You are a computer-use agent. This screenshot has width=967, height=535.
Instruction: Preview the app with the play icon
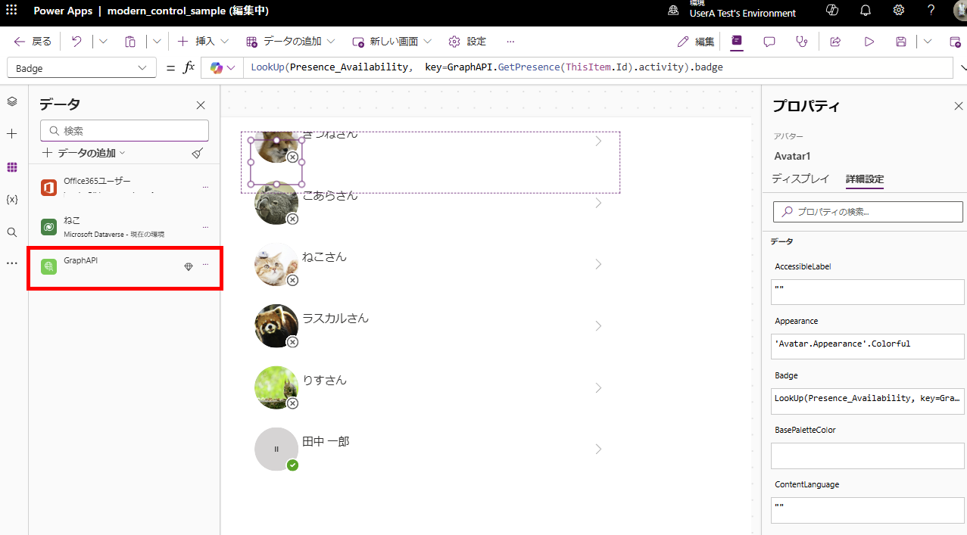click(869, 41)
